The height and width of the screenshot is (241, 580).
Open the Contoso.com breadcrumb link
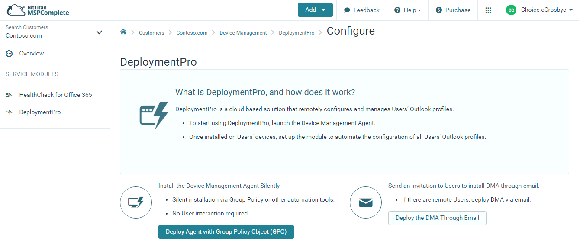pos(192,33)
